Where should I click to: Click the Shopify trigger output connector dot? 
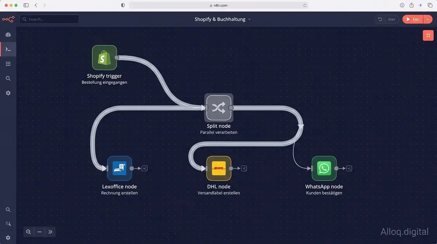(x=117, y=57)
